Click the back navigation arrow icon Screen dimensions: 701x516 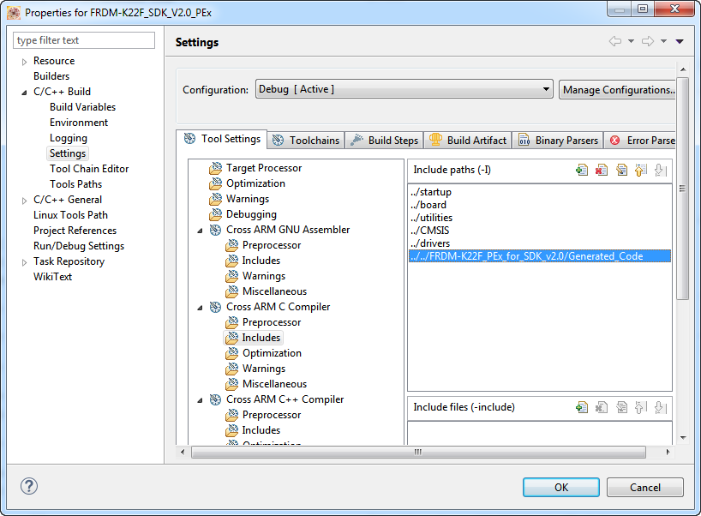[x=614, y=42]
